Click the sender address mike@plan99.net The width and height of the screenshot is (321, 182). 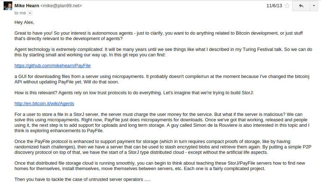pyautogui.click(x=61, y=6)
